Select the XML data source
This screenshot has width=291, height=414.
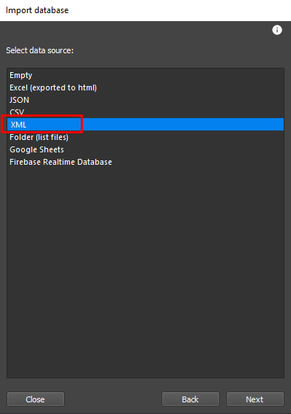(x=145, y=125)
